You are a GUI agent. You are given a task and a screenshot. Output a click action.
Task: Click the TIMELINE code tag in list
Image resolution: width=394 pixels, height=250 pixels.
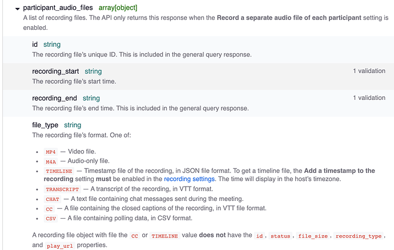tap(59, 171)
